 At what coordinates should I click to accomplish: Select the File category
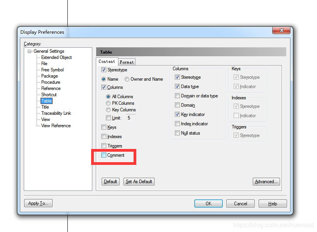click(x=44, y=64)
